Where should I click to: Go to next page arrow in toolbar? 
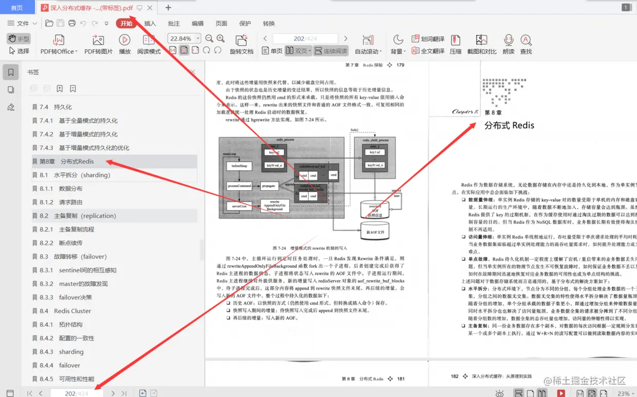[x=346, y=38]
